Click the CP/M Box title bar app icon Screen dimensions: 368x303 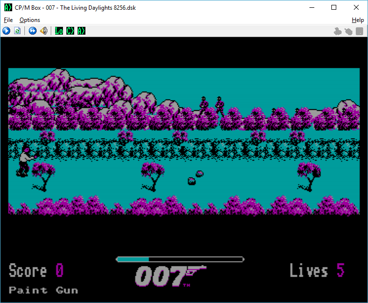(x=8, y=7)
